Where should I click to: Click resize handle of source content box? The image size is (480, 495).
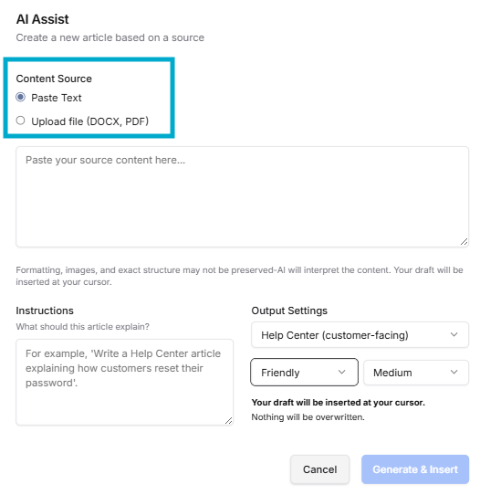tap(464, 242)
